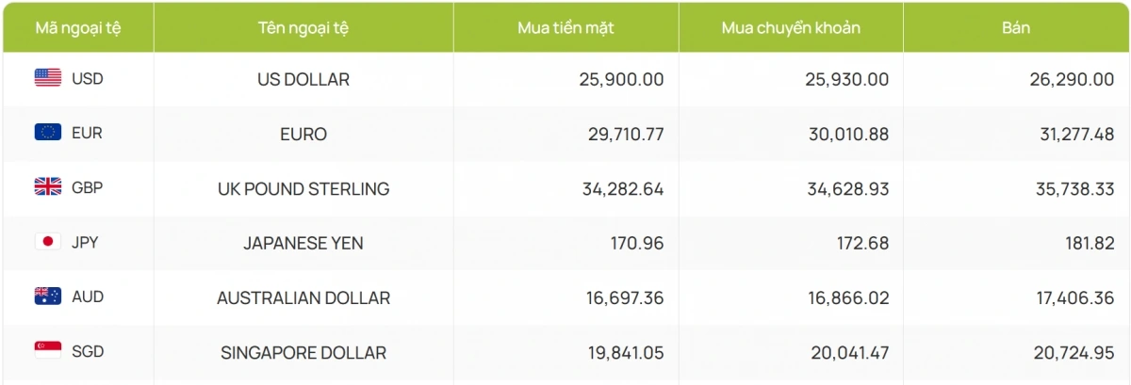
Task: Select the Mã ngoại tệ column header
Action: pyautogui.click(x=78, y=27)
